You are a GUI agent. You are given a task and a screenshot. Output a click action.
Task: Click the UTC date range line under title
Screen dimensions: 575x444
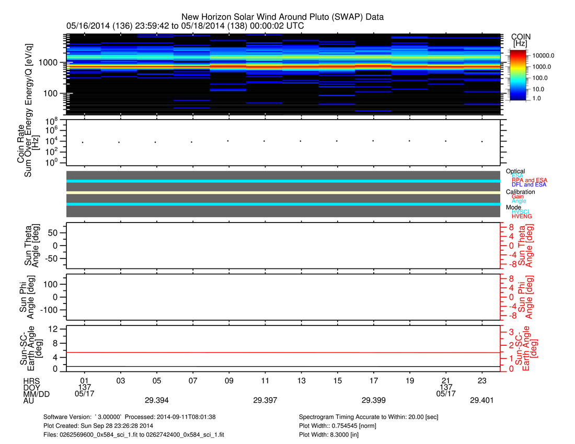click(x=185, y=26)
